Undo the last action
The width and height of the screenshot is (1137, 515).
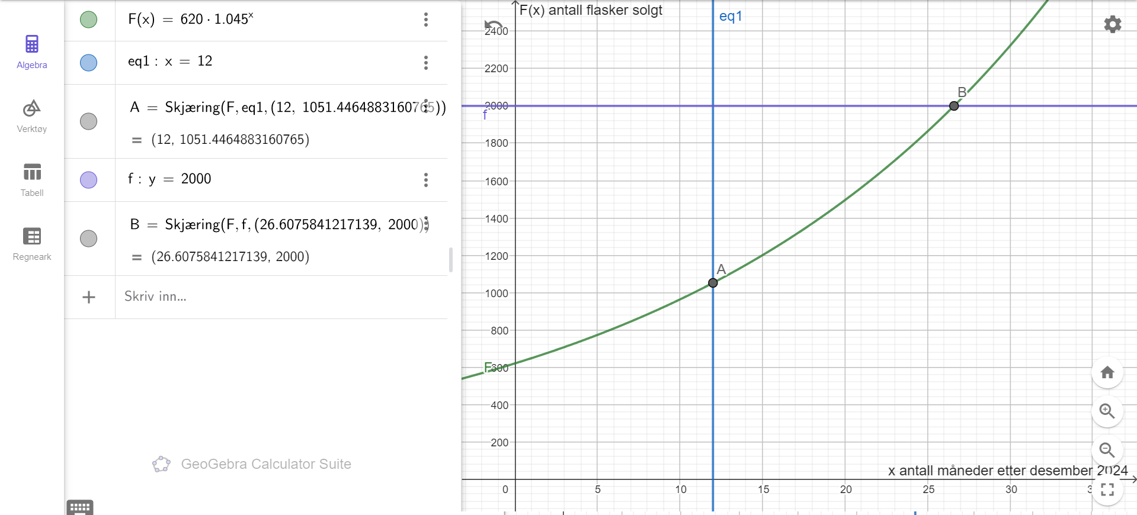[493, 25]
